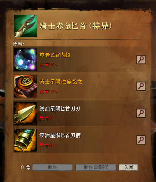
Task: Click the recipe title 骑士赤金匕首 (特异)
Action: click(75, 26)
